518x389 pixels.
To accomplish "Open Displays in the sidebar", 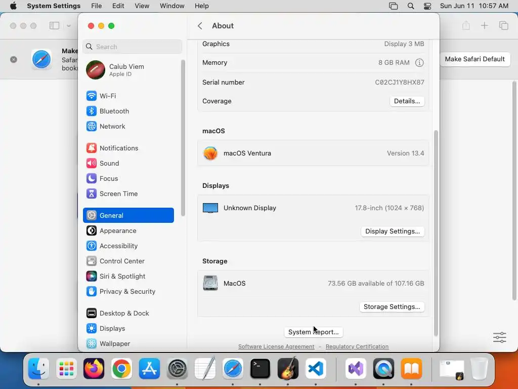I will pyautogui.click(x=128, y=328).
